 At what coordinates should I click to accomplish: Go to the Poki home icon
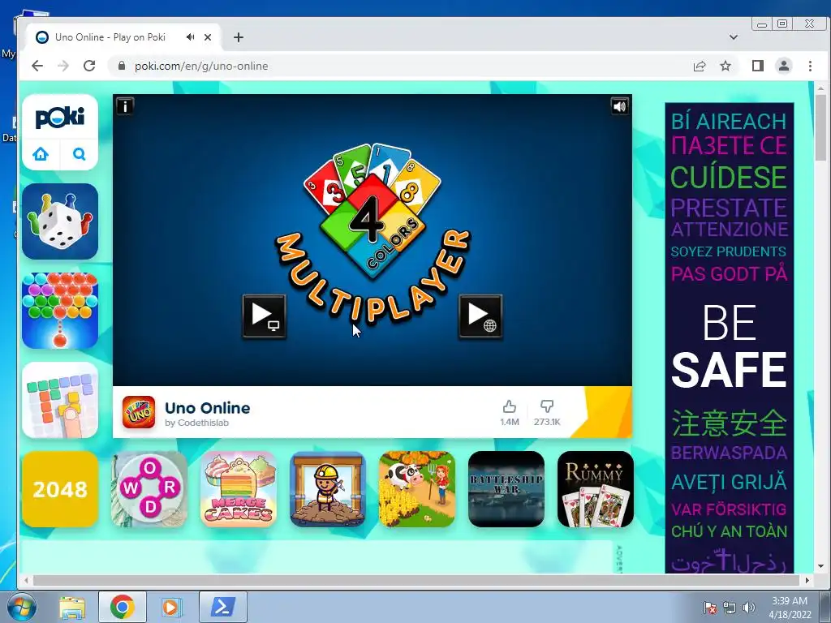[41, 154]
